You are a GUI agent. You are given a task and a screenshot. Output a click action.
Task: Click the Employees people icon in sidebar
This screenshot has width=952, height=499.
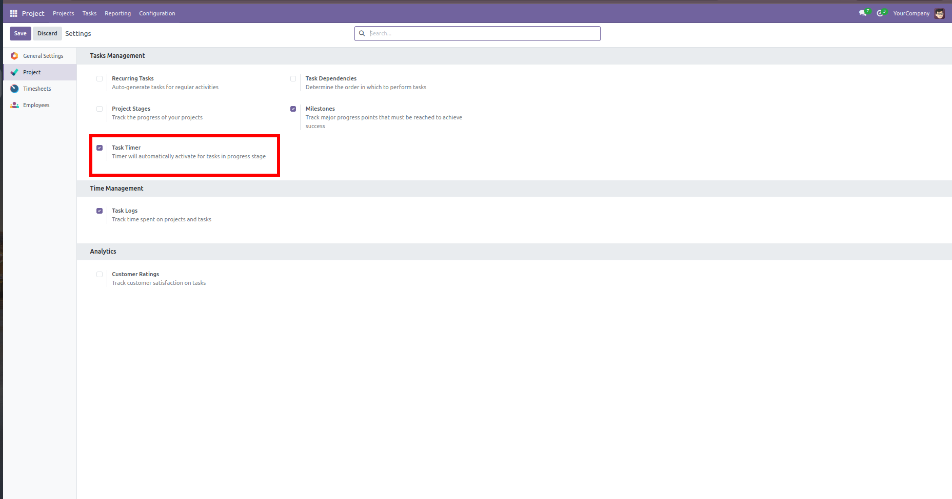click(14, 105)
